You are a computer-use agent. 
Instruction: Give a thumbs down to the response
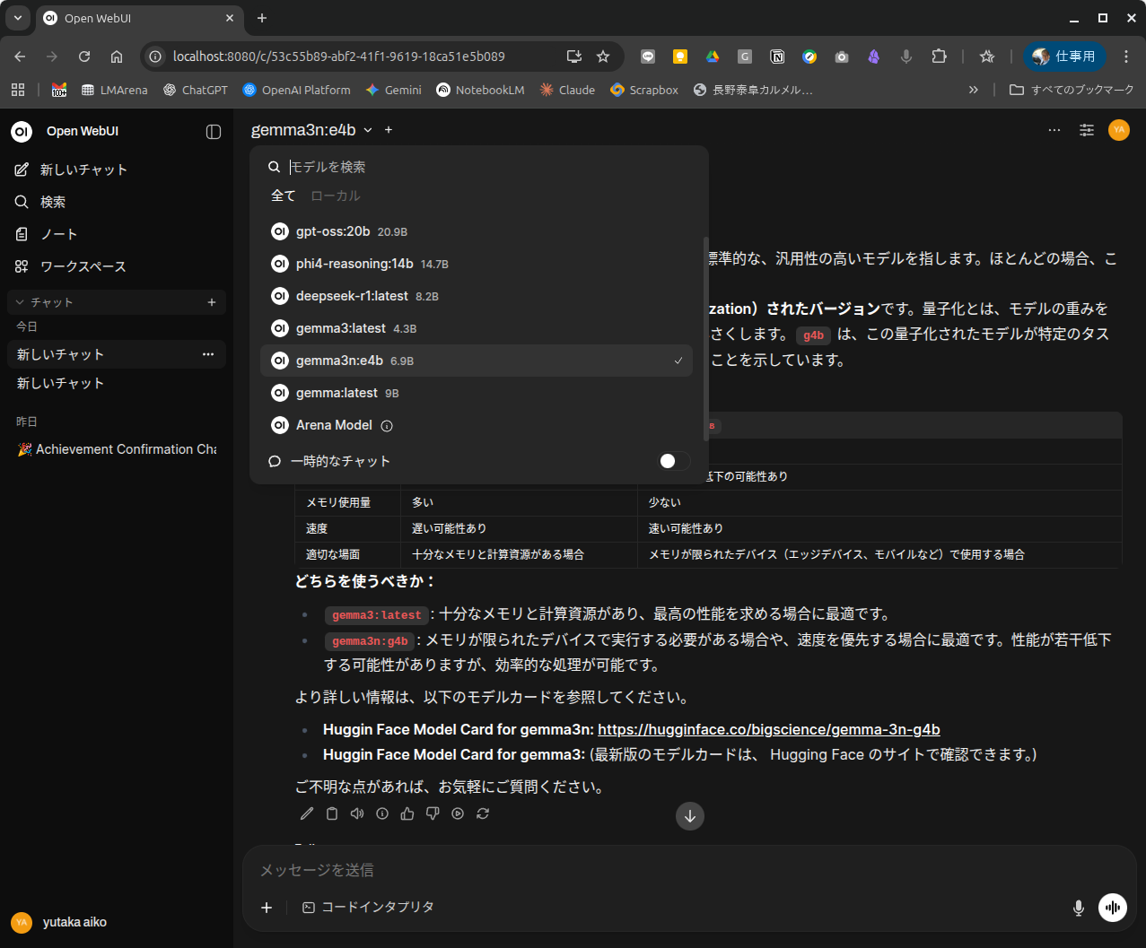click(432, 813)
